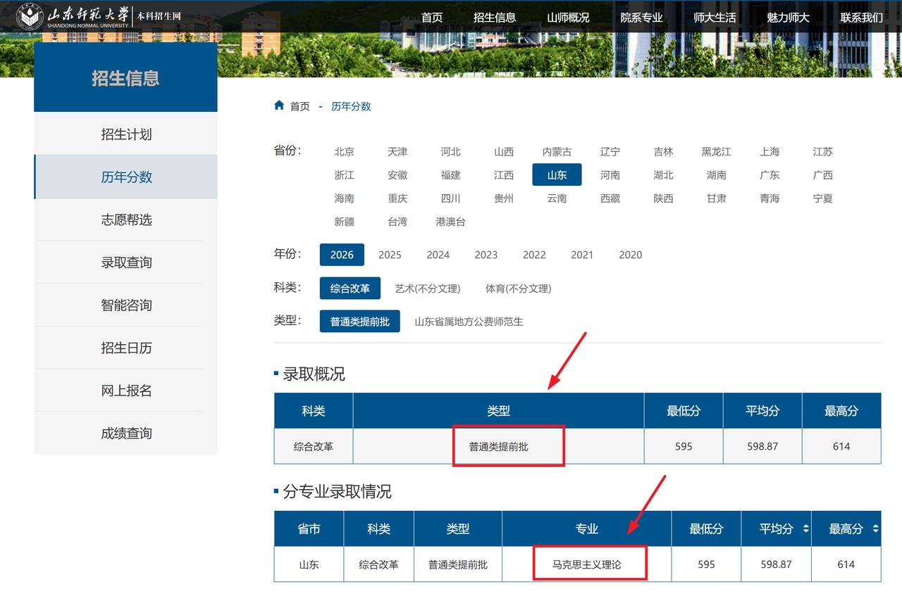Open 师大生活 navigation item
The height and width of the screenshot is (601, 902).
[x=715, y=18]
